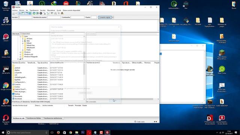Viewport: 240px width, 135px height.
Task: Open the Archivo menu
Action: 15,10
